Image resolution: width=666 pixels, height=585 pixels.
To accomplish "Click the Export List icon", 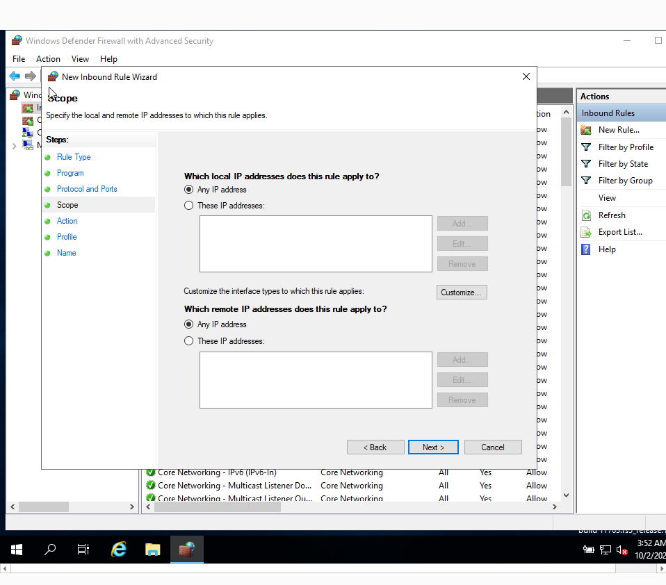I will [x=586, y=232].
